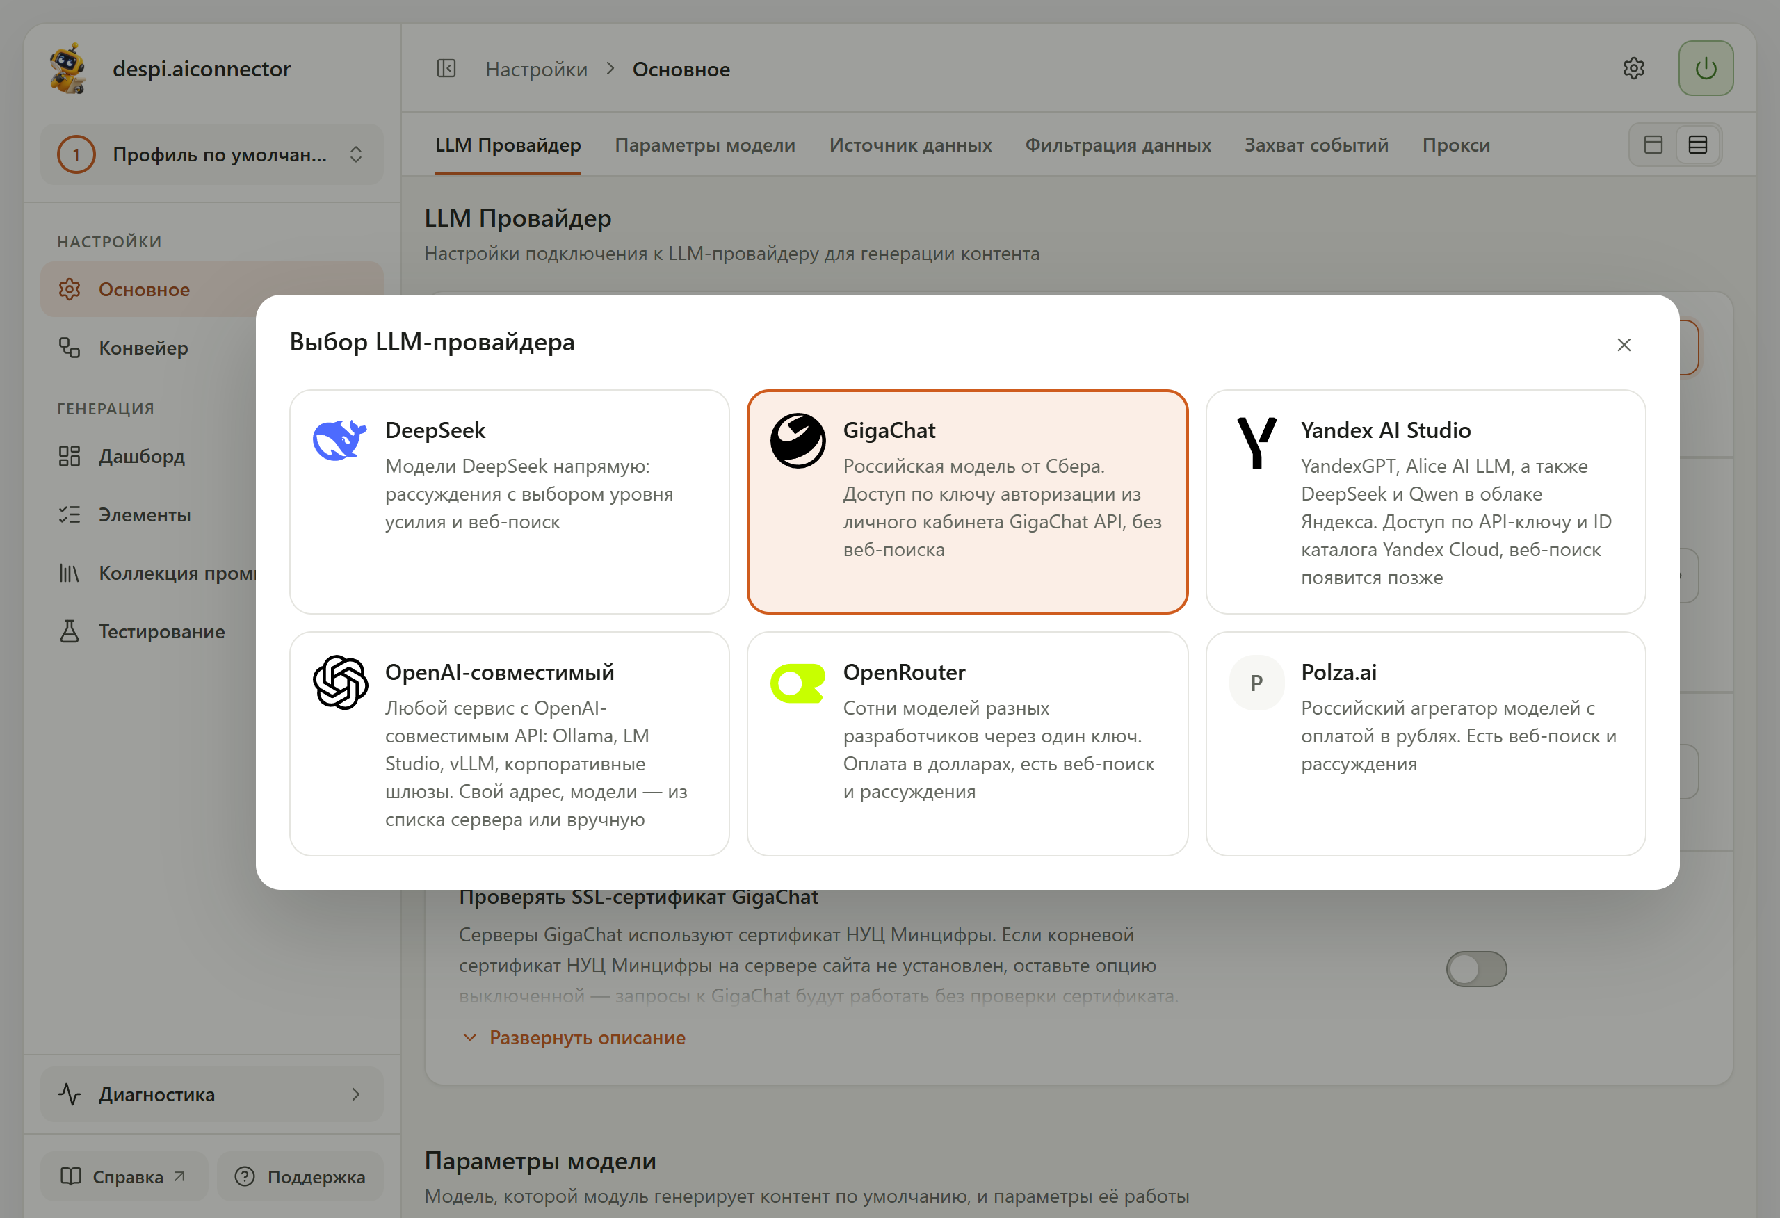This screenshot has width=1780, height=1218.
Task: Click the green power button
Action: click(1705, 68)
